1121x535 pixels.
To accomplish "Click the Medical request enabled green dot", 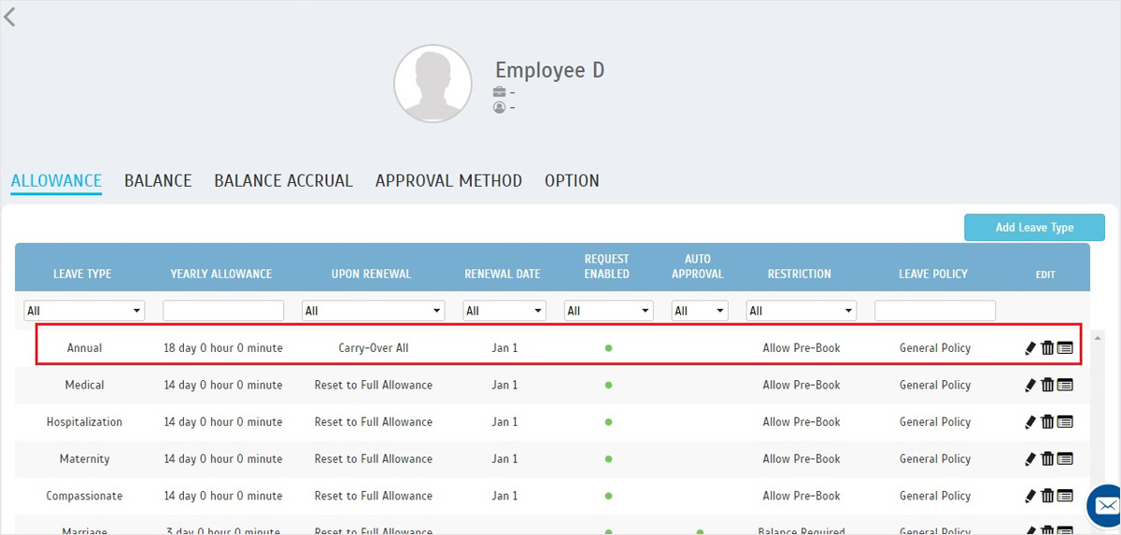I will tap(608, 385).
